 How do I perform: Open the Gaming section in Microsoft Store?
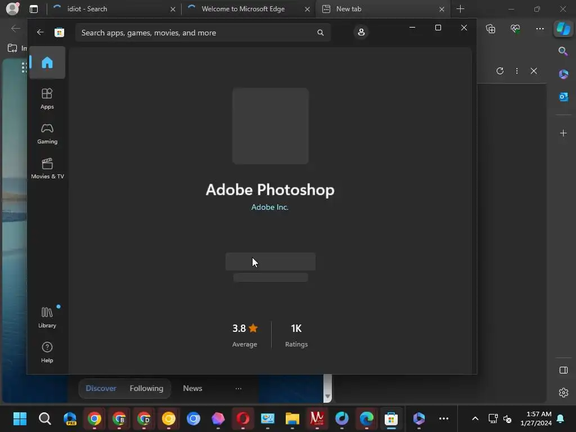click(47, 133)
